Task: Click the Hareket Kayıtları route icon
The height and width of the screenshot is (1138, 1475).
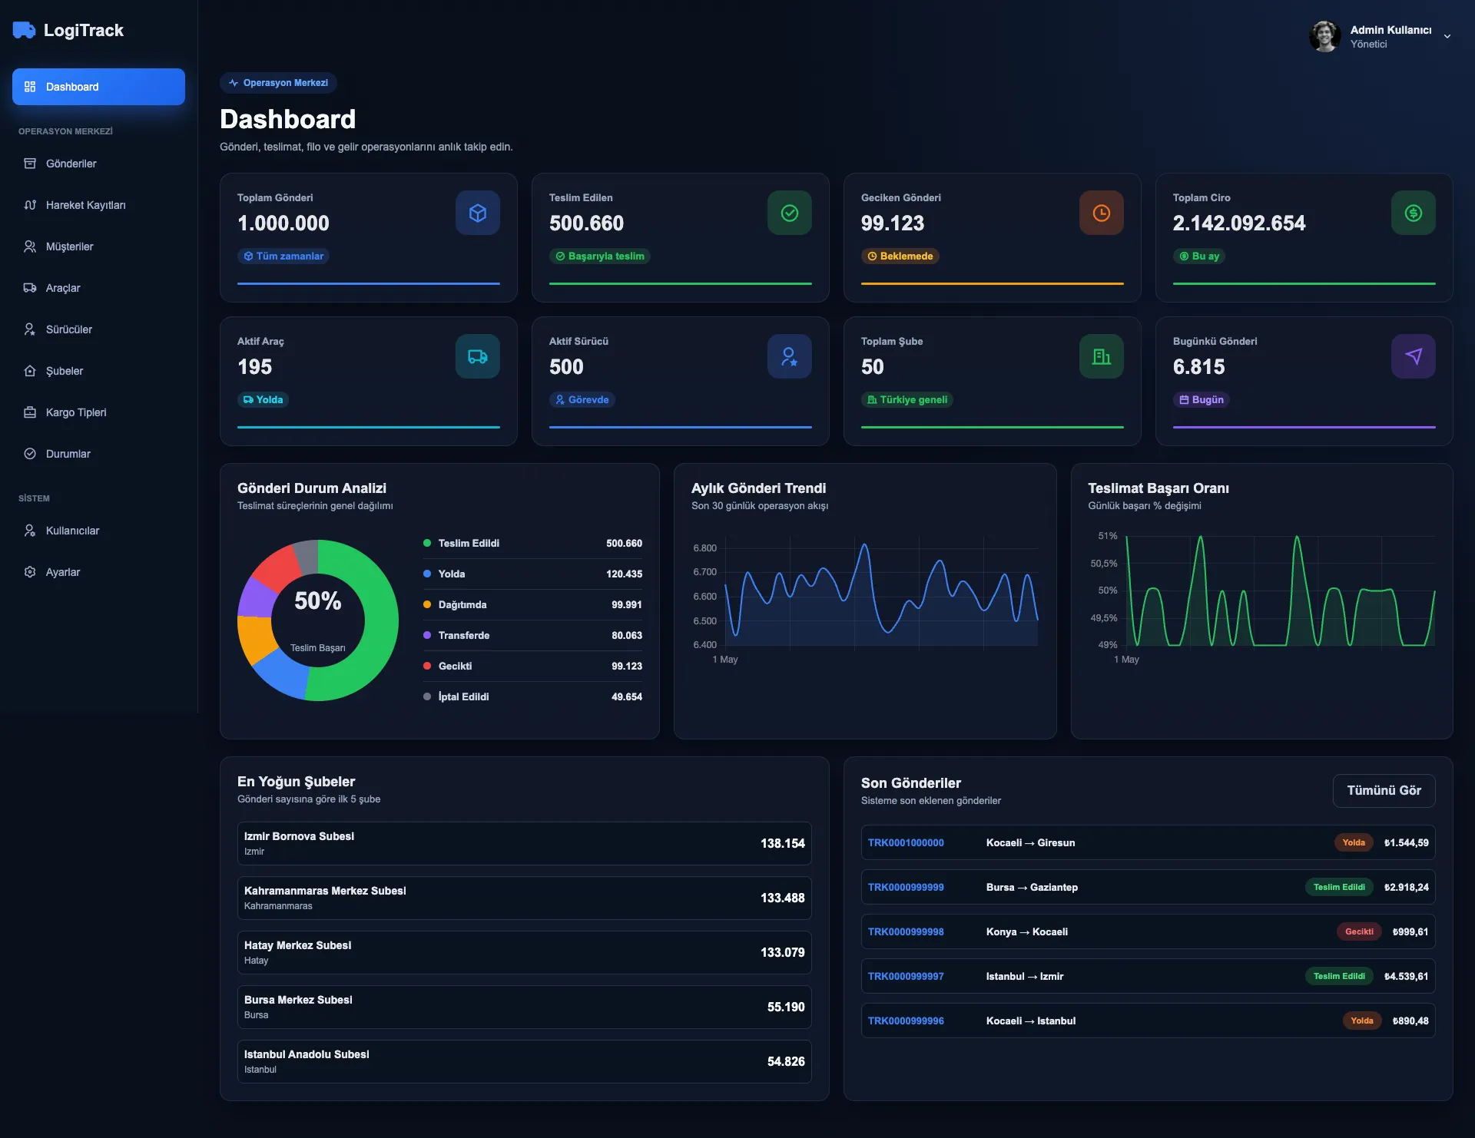Action: pyautogui.click(x=30, y=205)
